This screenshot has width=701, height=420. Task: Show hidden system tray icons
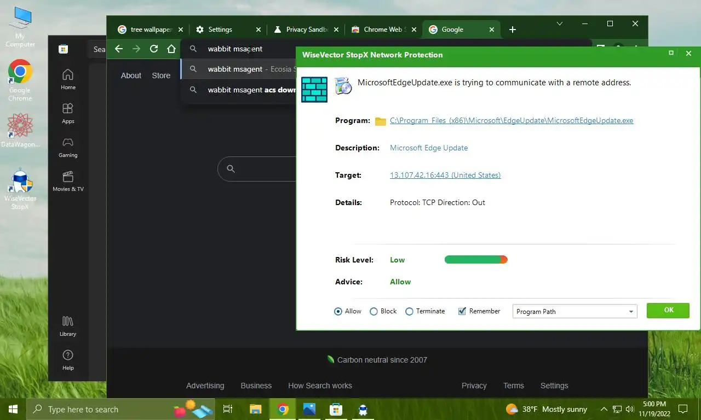(x=604, y=409)
